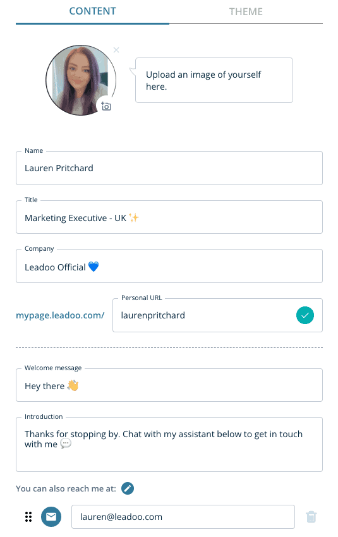Select the Personal URL input laurenpritchard
Screen dimensions: 338x537
tap(217, 315)
